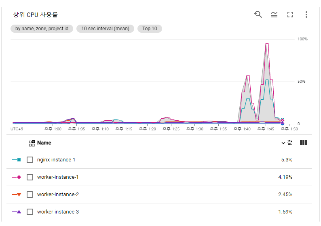Select the worker-instance-3 row label

tap(58, 212)
